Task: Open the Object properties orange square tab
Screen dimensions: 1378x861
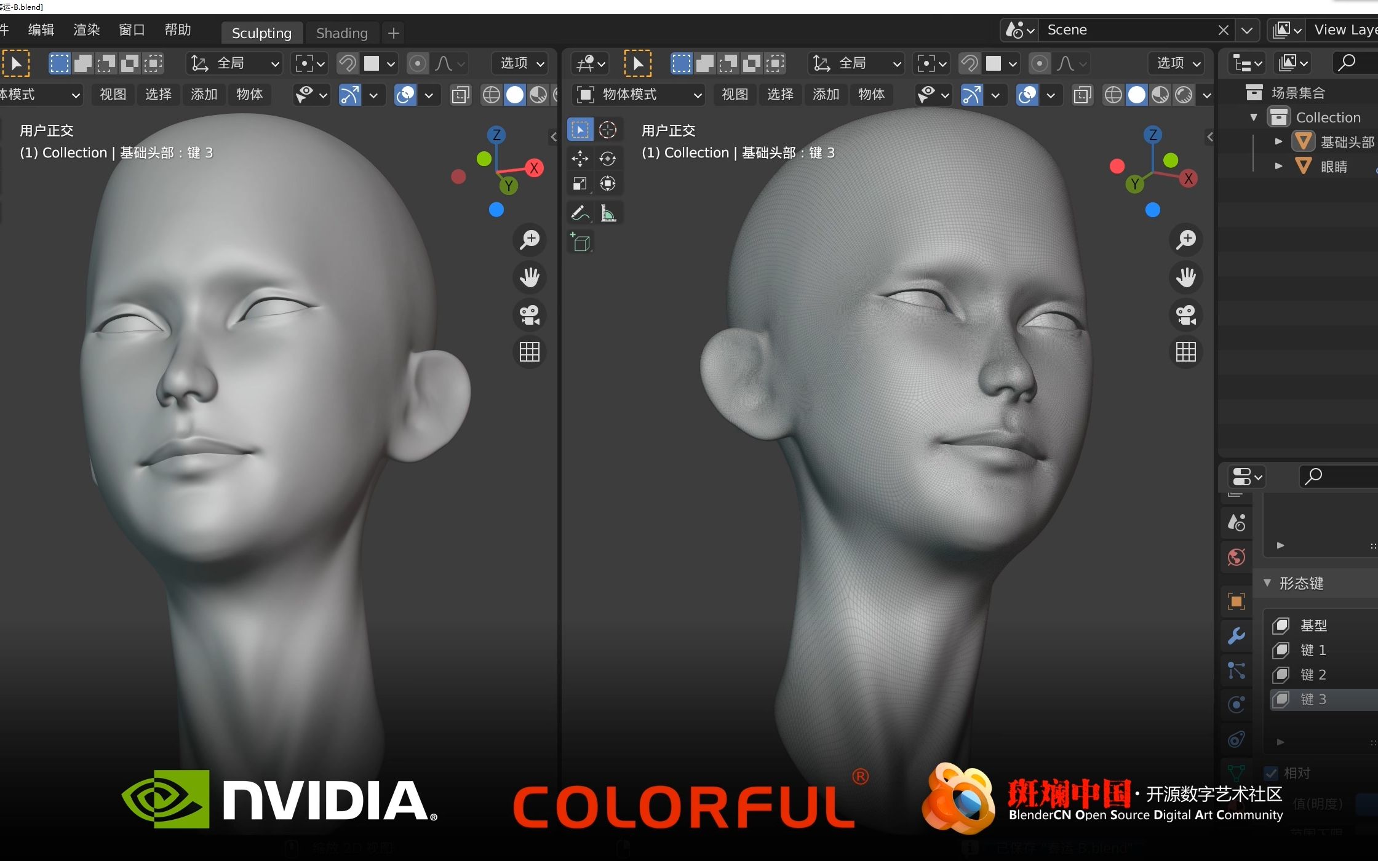Action: 1237,601
